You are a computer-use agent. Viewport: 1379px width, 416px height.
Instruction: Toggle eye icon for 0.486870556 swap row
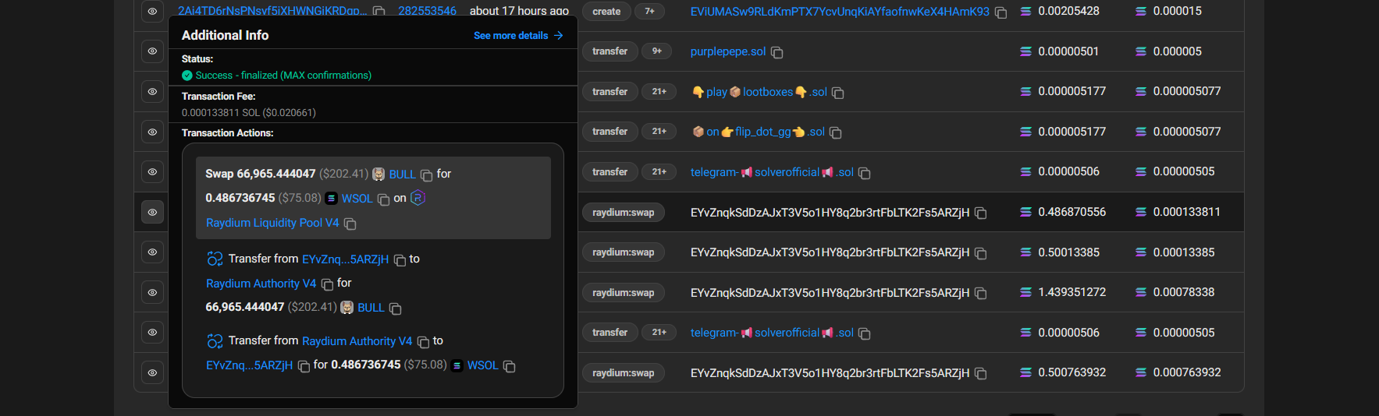(152, 212)
